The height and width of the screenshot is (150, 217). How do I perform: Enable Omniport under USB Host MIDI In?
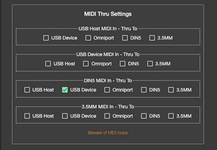[x=88, y=38]
